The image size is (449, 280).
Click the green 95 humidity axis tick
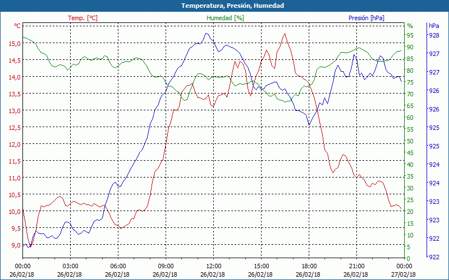(x=410, y=35)
